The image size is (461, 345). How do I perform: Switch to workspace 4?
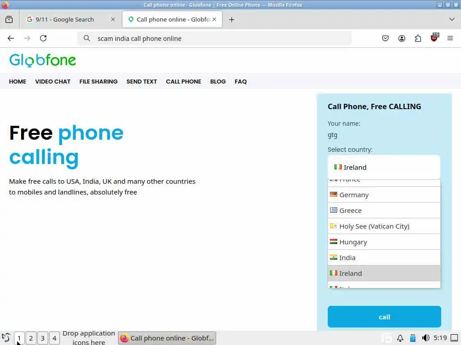coord(54,338)
